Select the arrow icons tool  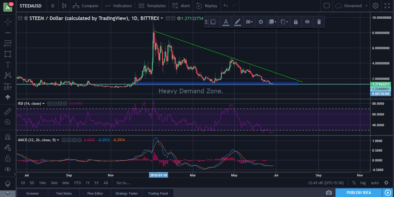click(8, 97)
